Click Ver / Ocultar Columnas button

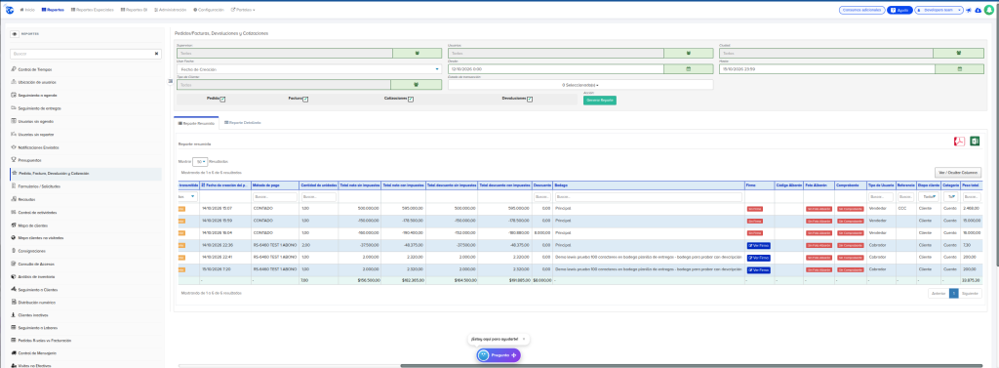point(957,172)
